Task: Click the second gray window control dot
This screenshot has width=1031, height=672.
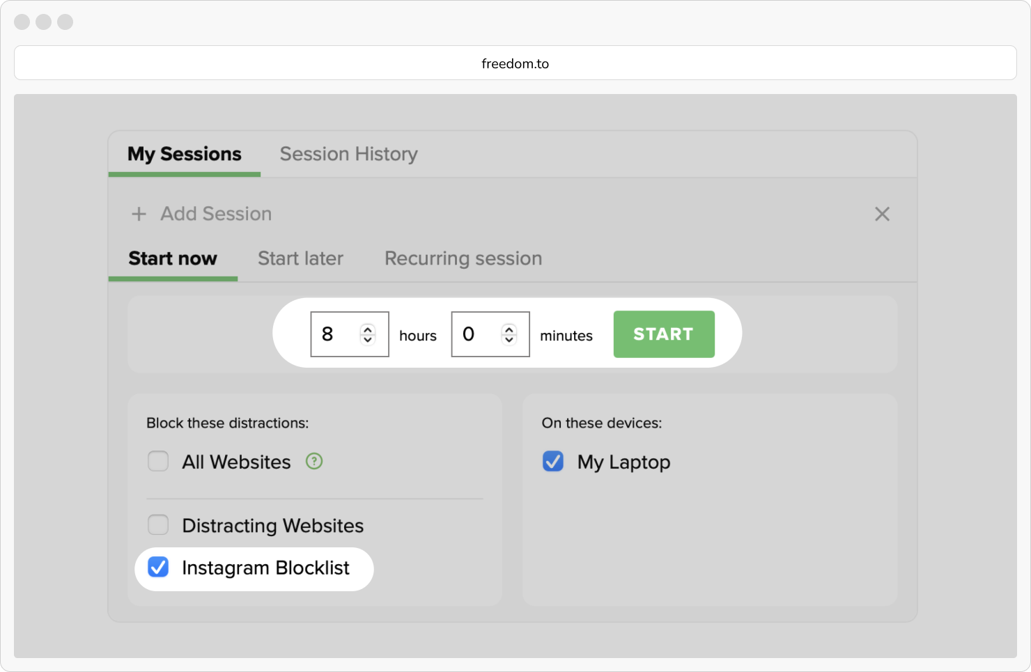Action: (44, 22)
